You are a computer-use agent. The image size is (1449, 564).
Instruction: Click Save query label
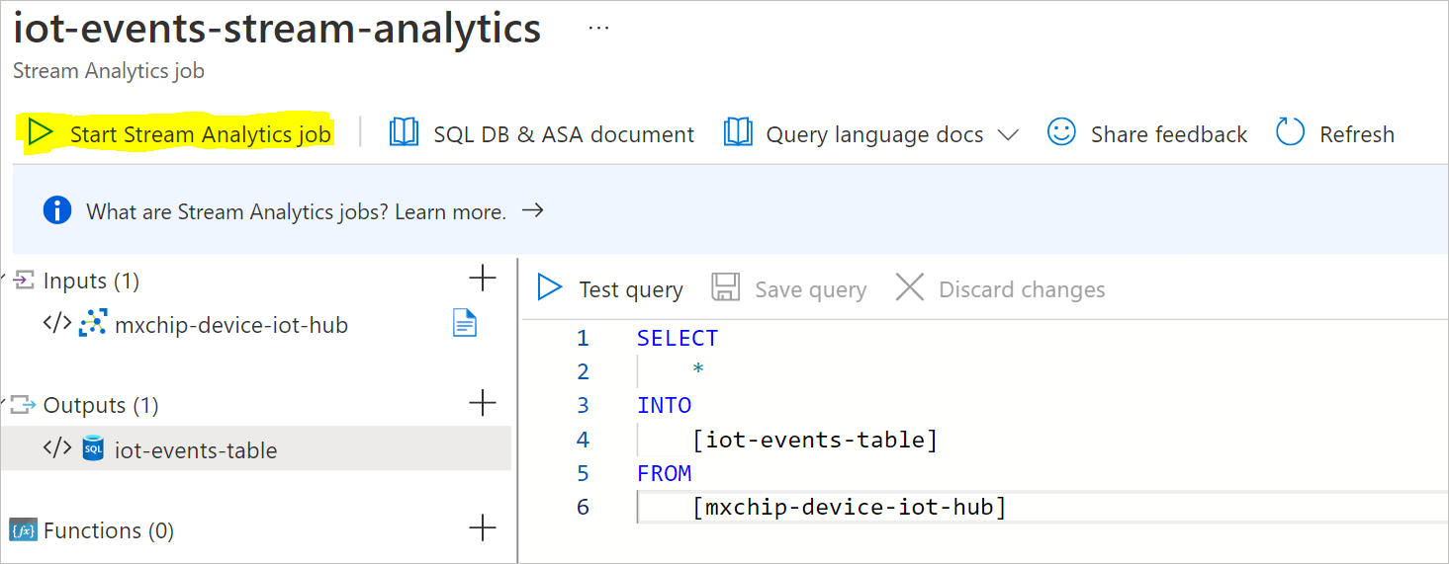click(811, 289)
